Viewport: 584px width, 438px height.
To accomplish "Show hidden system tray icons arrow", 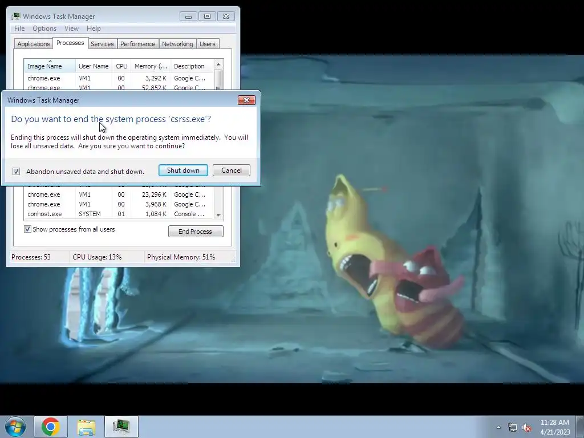I will coord(498,427).
